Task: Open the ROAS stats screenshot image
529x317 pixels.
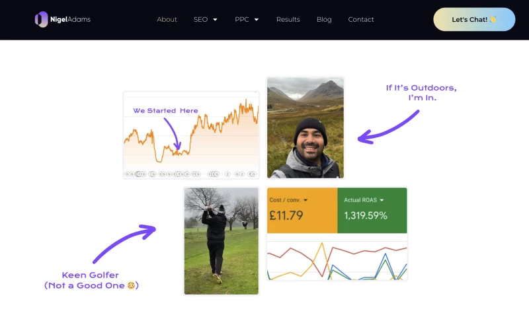Action: tap(337, 234)
